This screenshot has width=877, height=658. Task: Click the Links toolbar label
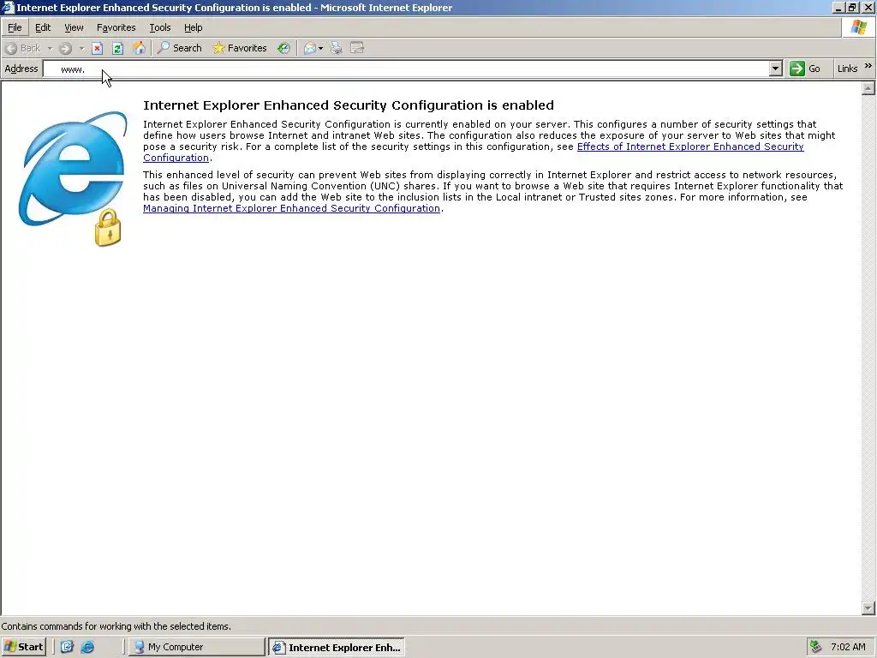click(x=847, y=69)
